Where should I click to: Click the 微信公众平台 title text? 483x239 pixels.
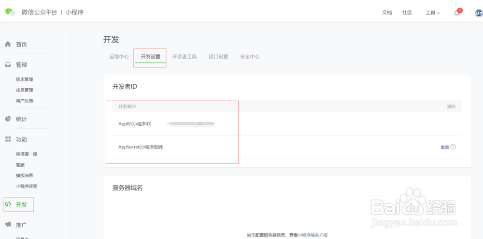[x=39, y=13]
